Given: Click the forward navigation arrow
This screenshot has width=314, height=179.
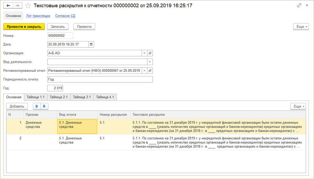Looking at the screenshot, I should coord(17,6).
